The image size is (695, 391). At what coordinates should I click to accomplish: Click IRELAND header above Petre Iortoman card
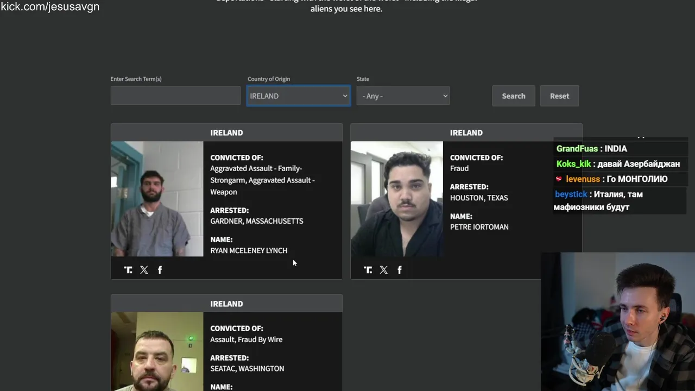tap(466, 133)
